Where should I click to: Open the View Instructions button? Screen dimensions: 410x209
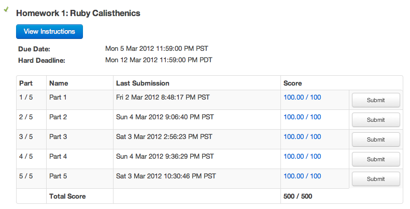[49, 32]
